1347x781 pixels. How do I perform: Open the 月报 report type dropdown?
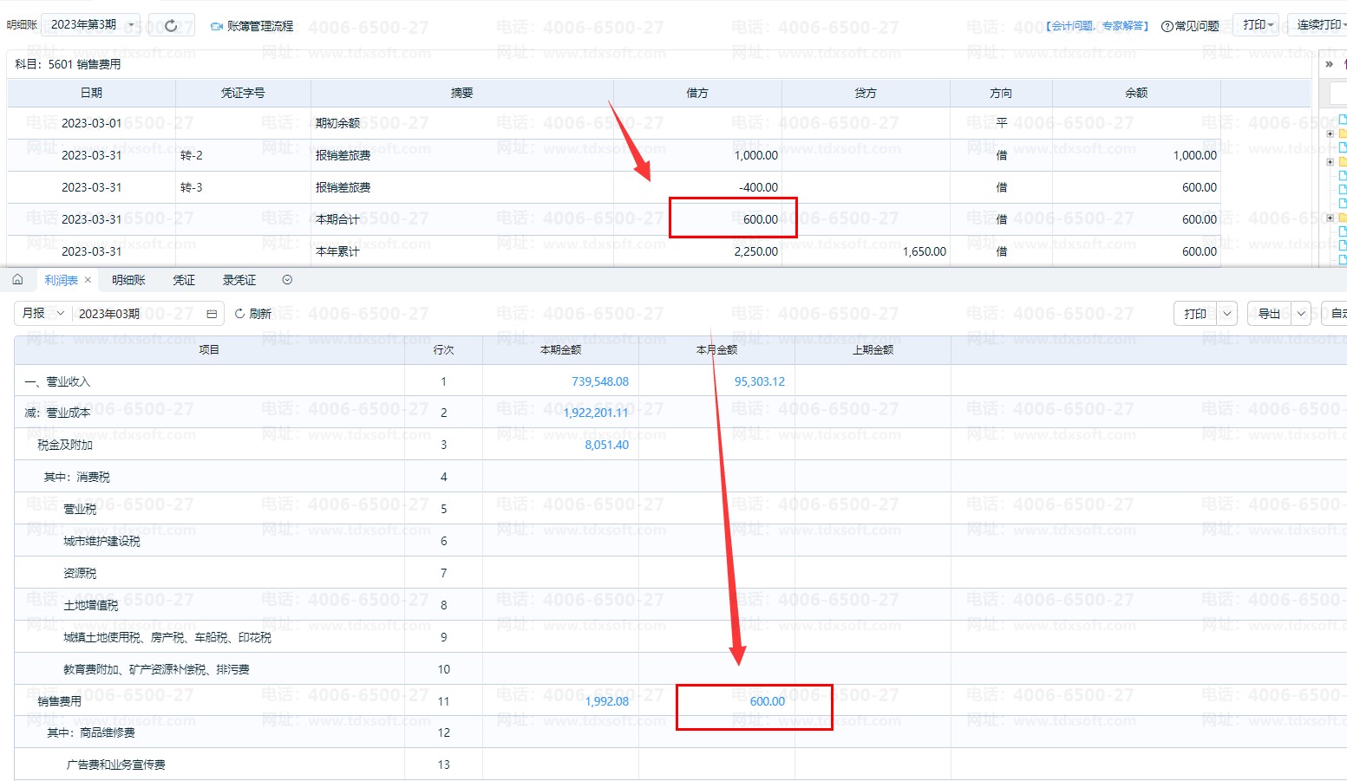[43, 313]
